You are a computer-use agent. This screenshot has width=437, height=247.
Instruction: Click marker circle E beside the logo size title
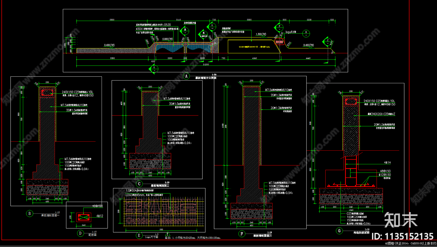(x=139, y=235)
